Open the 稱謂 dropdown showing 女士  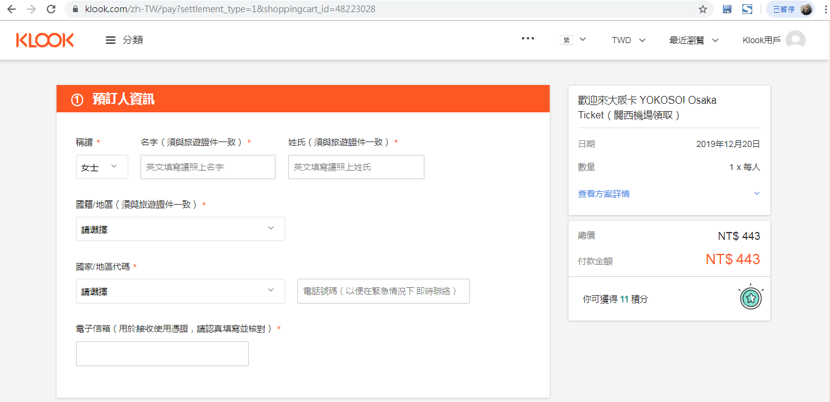pyautogui.click(x=102, y=167)
